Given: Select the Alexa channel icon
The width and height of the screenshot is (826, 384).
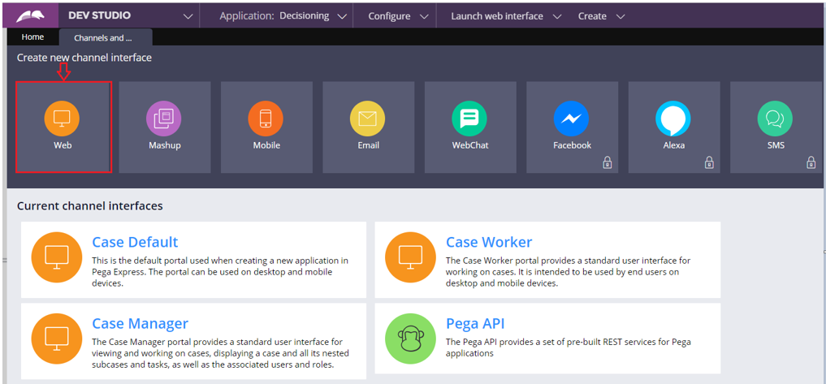Looking at the screenshot, I should click(673, 119).
